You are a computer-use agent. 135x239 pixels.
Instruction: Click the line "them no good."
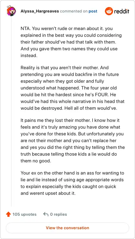coord(36,161)
